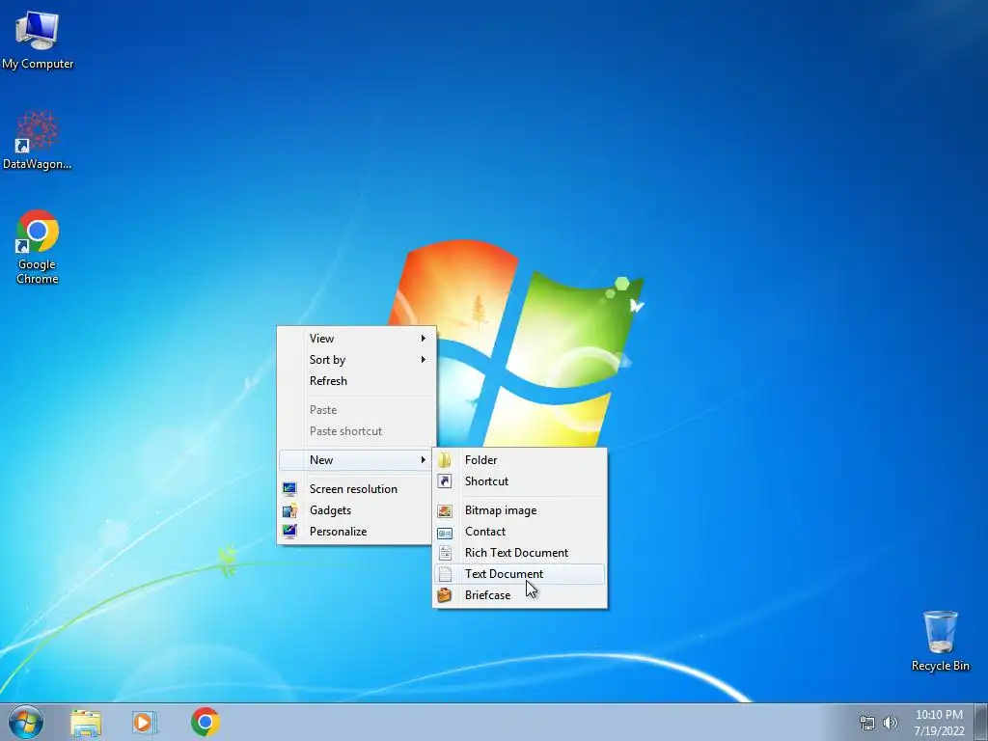Create a new Briefcase
988x741 pixels.
pos(520,594)
